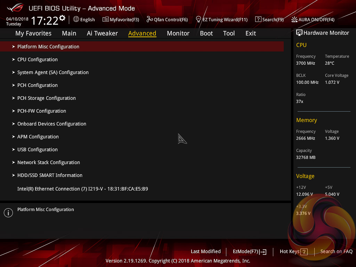Click the AURA light icon
The width and height of the screenshot is (356, 267).
[x=294, y=19]
